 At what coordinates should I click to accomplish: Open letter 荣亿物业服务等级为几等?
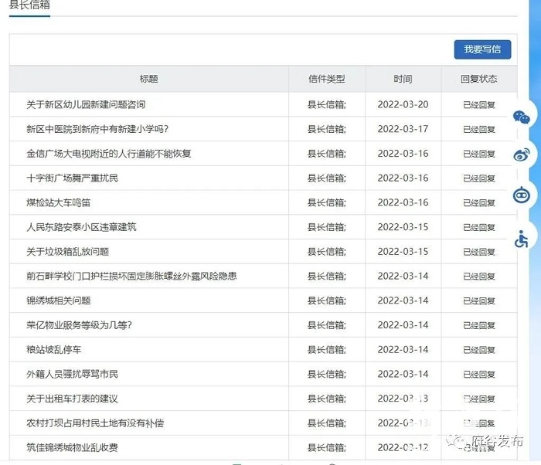[79, 325]
